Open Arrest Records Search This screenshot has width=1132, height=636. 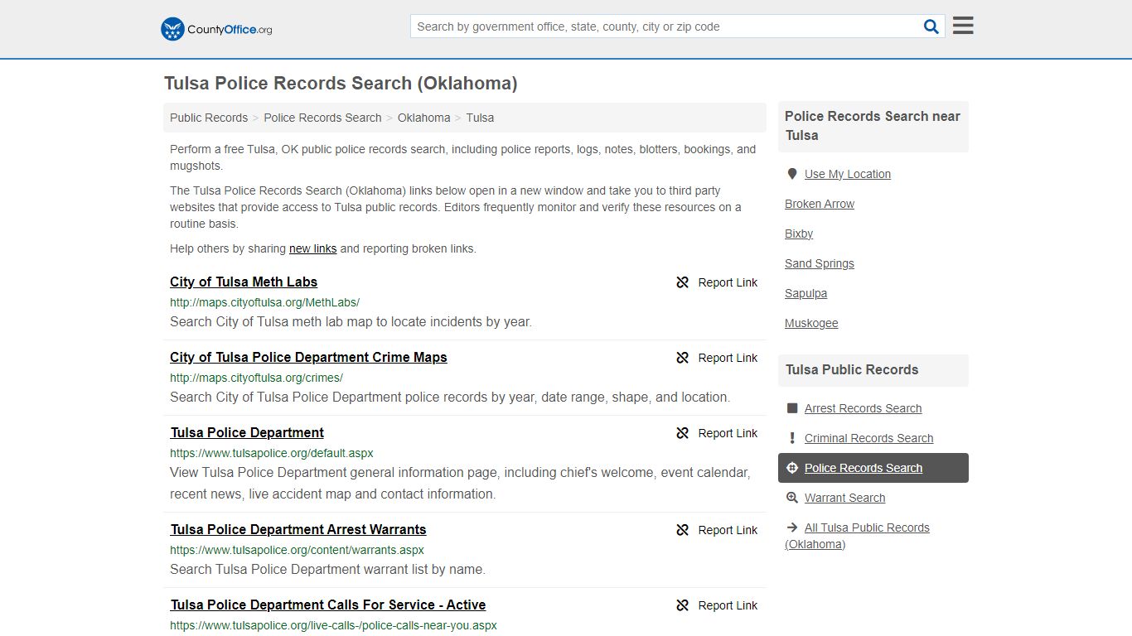863,408
